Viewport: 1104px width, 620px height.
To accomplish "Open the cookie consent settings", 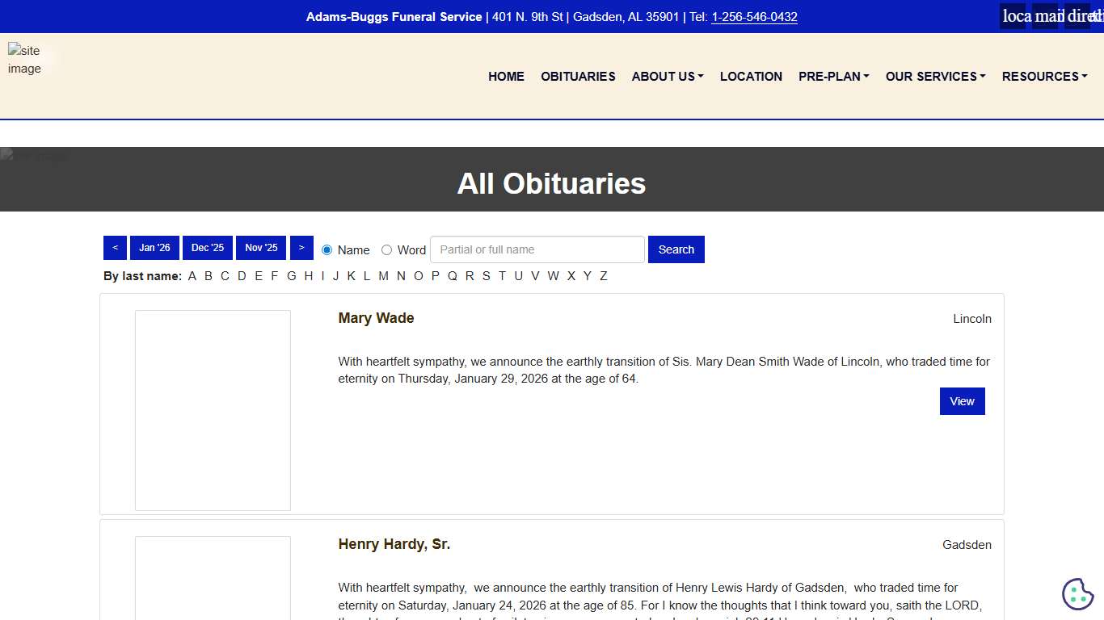I will click(x=1077, y=594).
